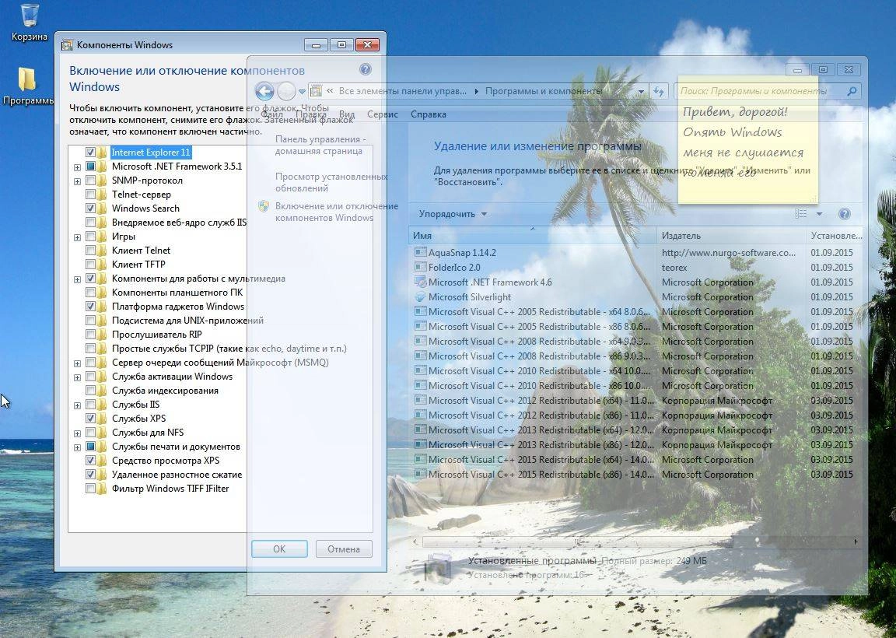This screenshot has height=638, width=896.
Task: Uncheck the Windows Search checkbox
Action: [x=90, y=208]
